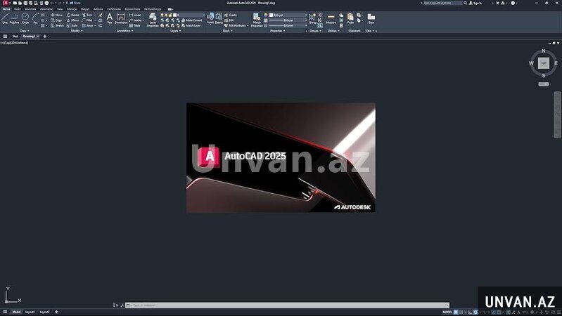Choose the Move command
This screenshot has width=562, height=316.
point(57,15)
